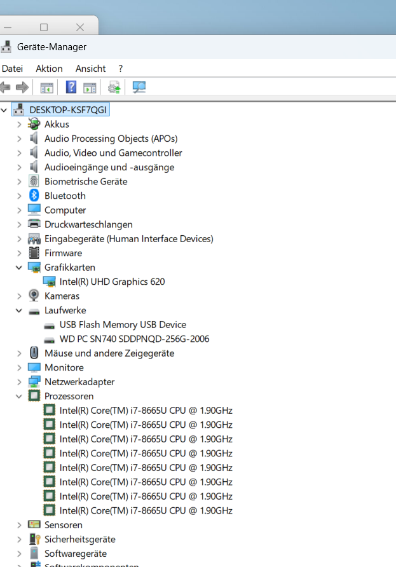
Task: Select the Biometrische Geräte label
Action: point(86,181)
